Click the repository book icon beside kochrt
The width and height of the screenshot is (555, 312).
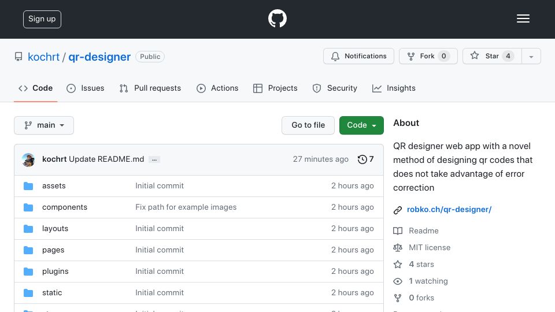coord(18,57)
